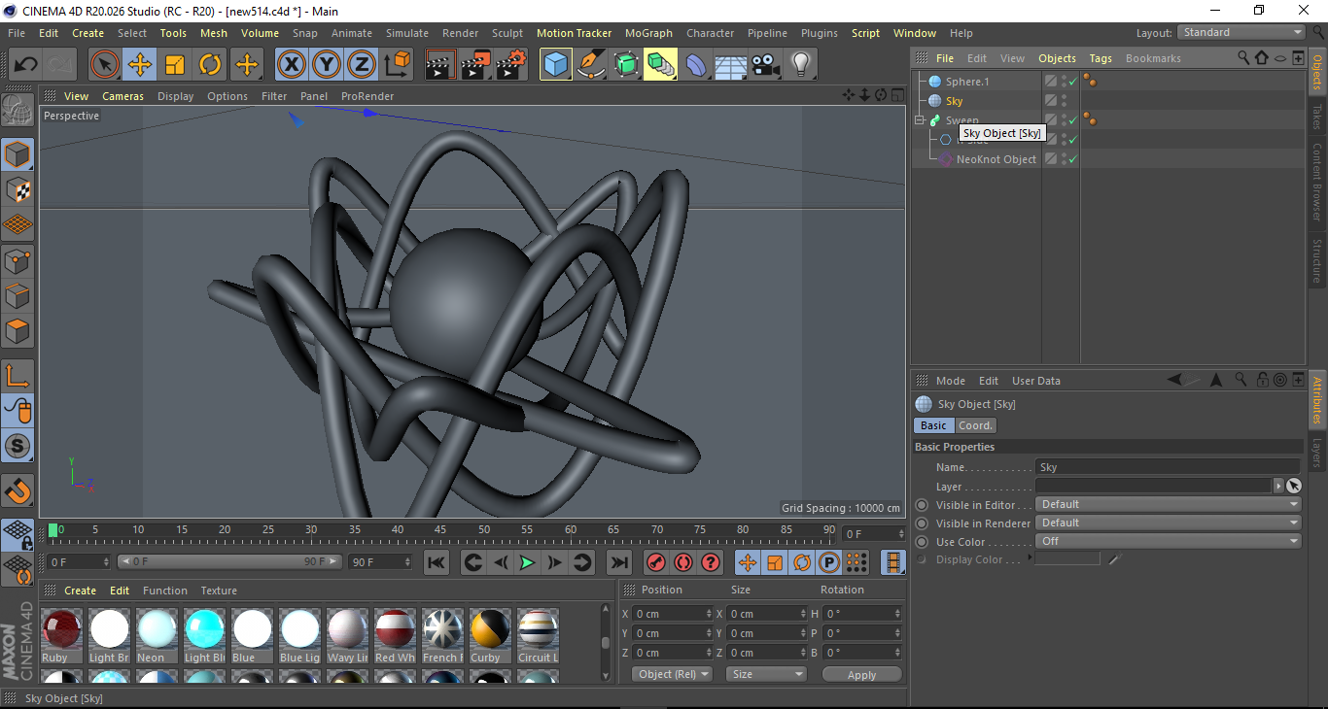Click the Undo arrow icon
Viewport: 1328px width, 709px height.
pyautogui.click(x=25, y=65)
